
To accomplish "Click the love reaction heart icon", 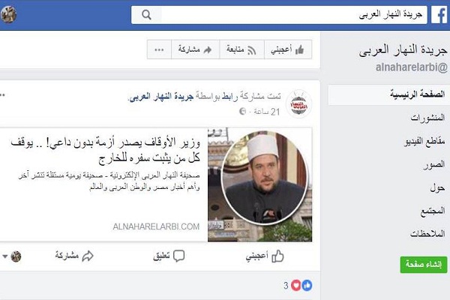I will coord(296,285).
